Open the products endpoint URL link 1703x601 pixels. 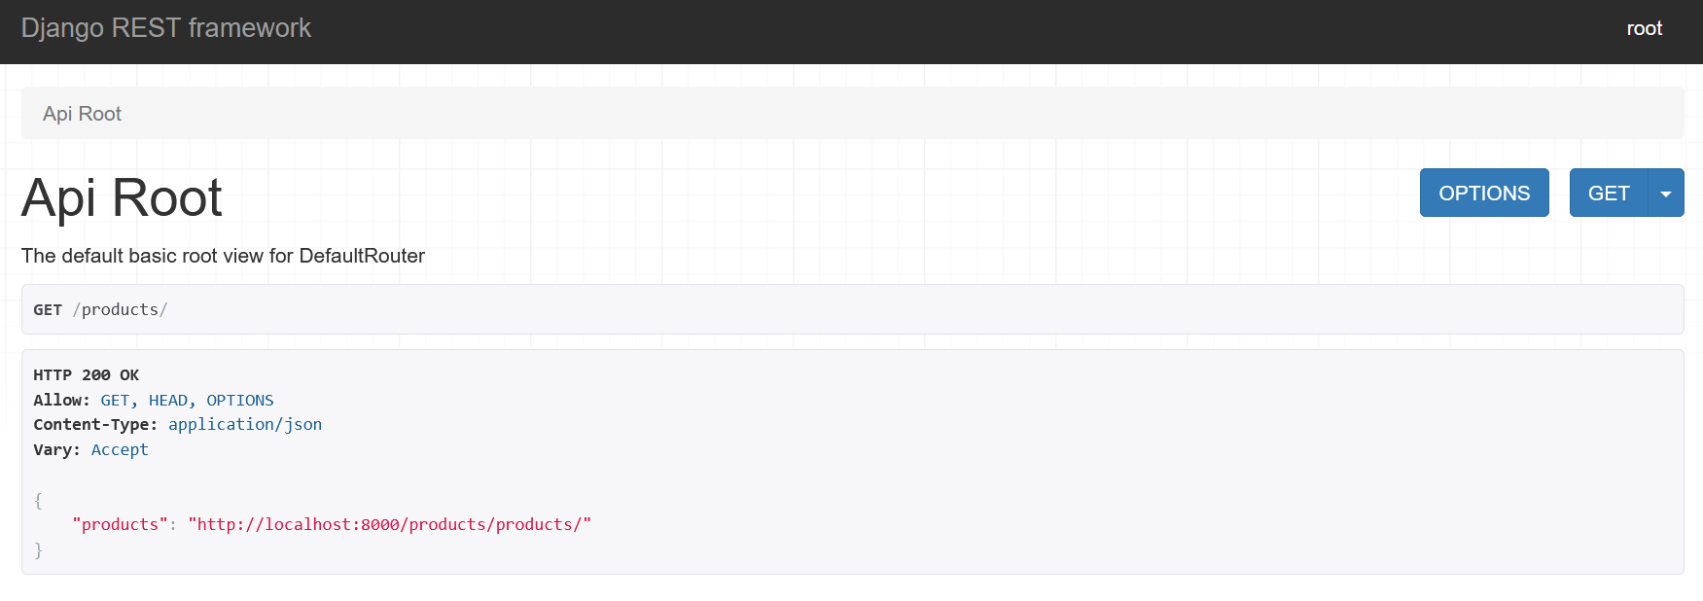click(x=390, y=524)
